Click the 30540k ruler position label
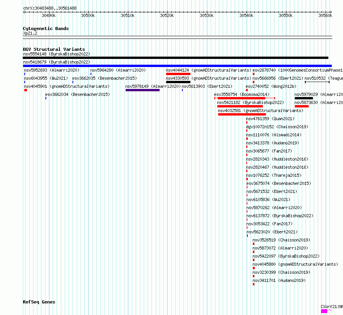343x315 pixels. (x=247, y=15)
